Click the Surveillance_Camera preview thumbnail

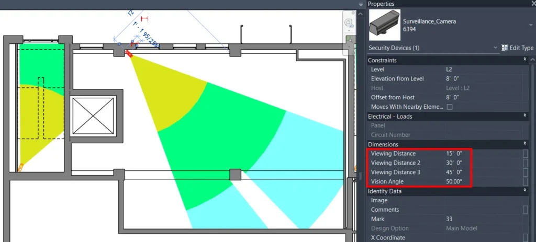click(384, 25)
